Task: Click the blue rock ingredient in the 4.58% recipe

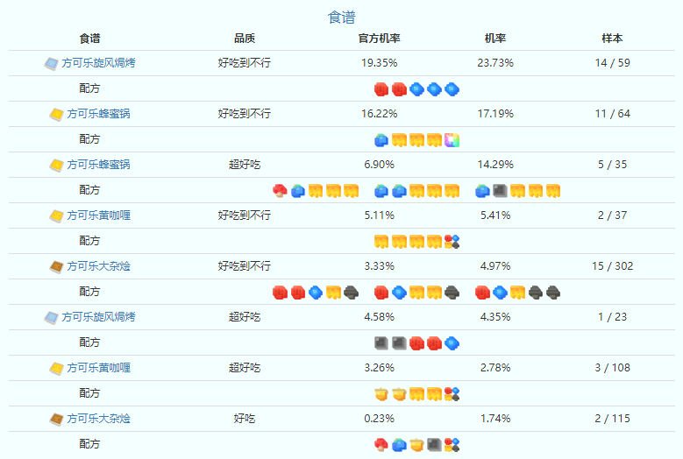Action: click(452, 343)
